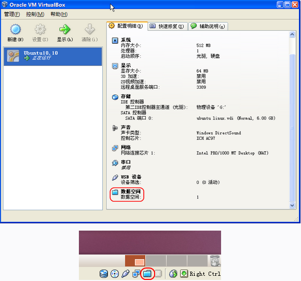Click the USB 设备 section icon

pyautogui.click(x=115, y=178)
